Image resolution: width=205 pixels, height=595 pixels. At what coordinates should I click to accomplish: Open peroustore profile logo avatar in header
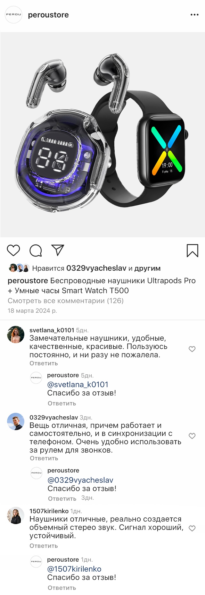tap(14, 15)
